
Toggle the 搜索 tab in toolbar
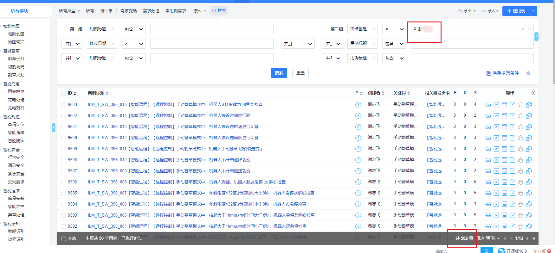pyautogui.click(x=219, y=11)
